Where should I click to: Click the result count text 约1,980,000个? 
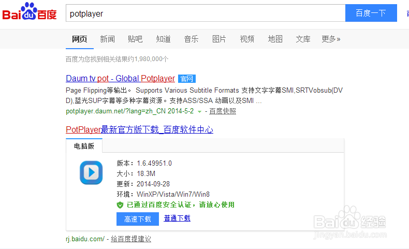pos(149,59)
